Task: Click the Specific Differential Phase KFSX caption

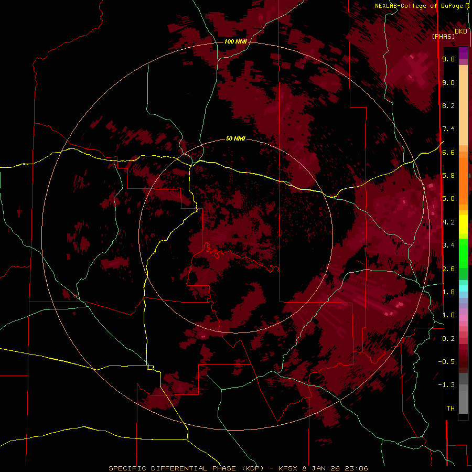Action: pos(238,468)
